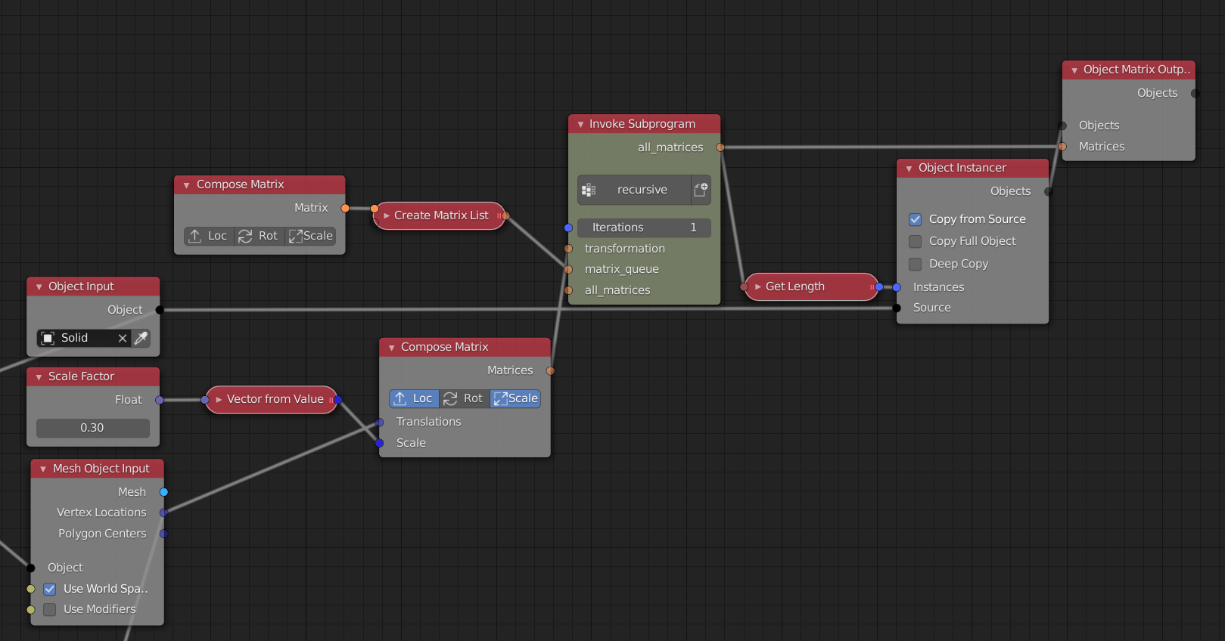The width and height of the screenshot is (1225, 641).
Task: Click the Mesh output socket
Action: coord(163,492)
